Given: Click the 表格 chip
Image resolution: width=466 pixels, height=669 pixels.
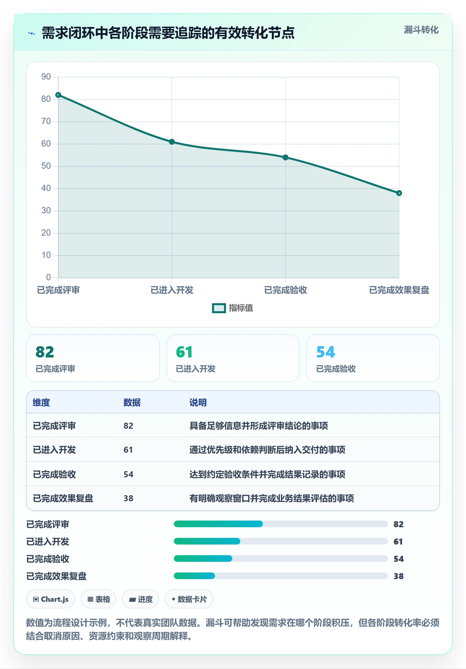Looking at the screenshot, I should point(99,599).
